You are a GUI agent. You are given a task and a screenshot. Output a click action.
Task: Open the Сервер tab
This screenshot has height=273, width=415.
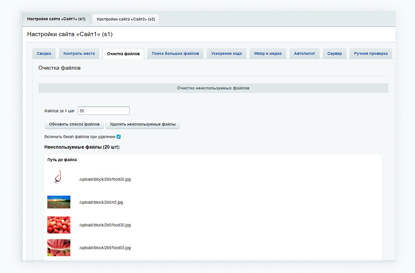334,53
